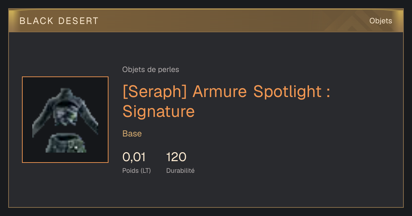This screenshot has width=412, height=216.
Task: Click the item name, Armure Spotlight : Signature
Action: click(226, 101)
